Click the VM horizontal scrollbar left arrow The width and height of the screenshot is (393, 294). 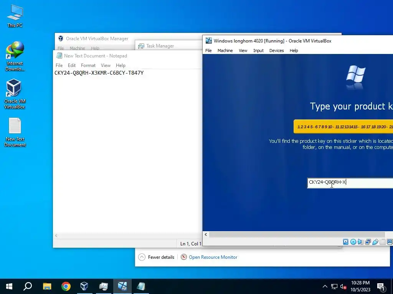206,234
